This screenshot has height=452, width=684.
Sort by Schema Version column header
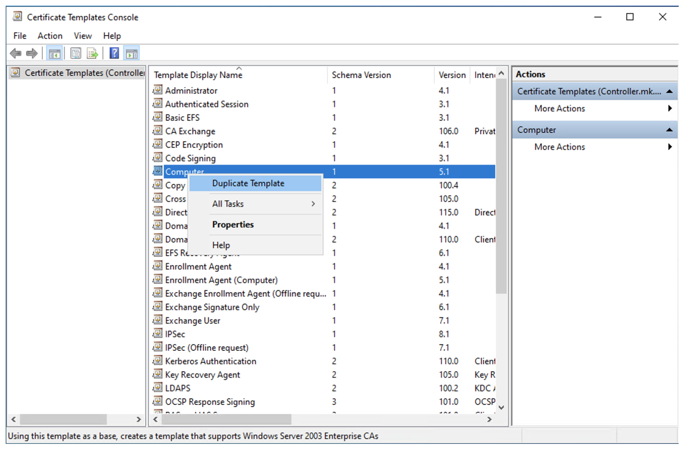click(x=381, y=75)
